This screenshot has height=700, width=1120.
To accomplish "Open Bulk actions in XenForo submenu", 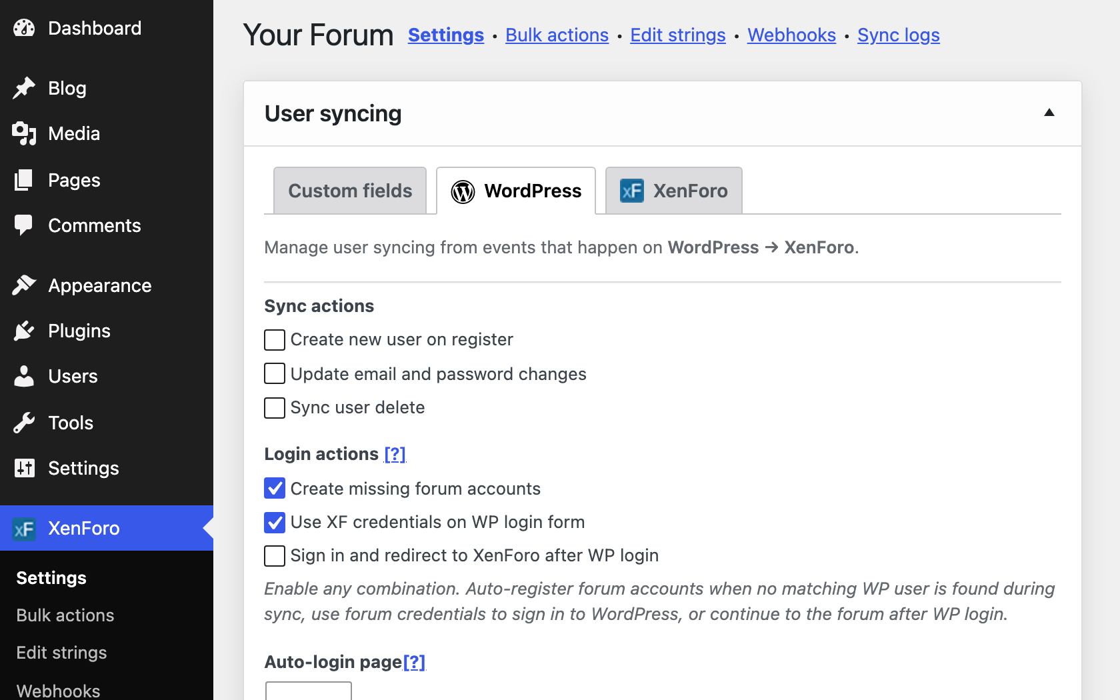I will (x=65, y=615).
